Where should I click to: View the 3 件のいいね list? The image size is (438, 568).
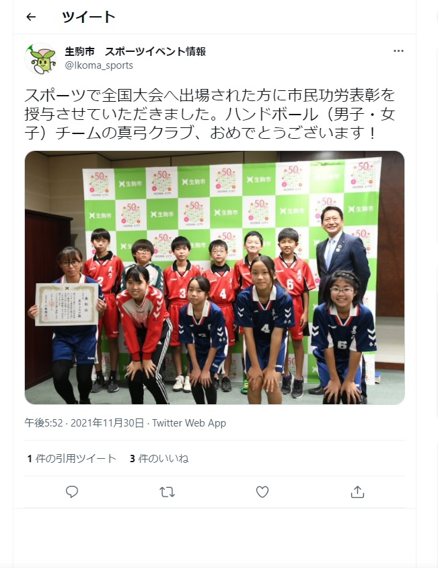tap(159, 459)
